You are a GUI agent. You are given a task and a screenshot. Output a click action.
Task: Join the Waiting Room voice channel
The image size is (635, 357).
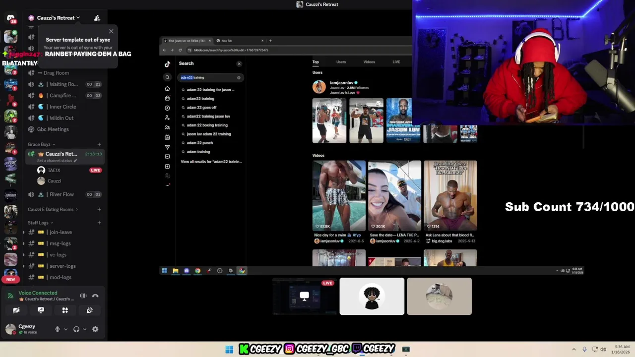click(64, 84)
